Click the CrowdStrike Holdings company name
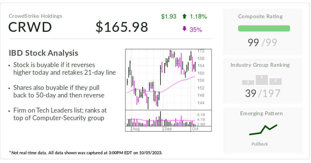The image size is (311, 163). (x=35, y=16)
